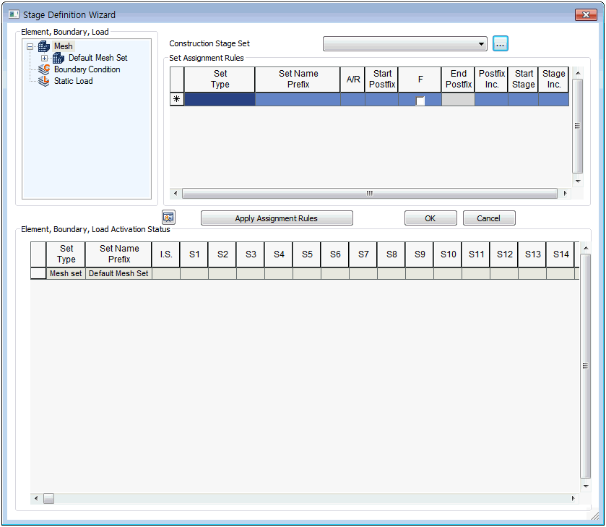Click the Stage Definition Wizard title bar icon

[14, 14]
